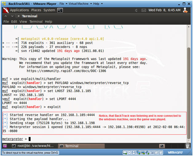Click the volume speaker icon in the panel
This screenshot has height=156, width=193.
tap(136, 10)
